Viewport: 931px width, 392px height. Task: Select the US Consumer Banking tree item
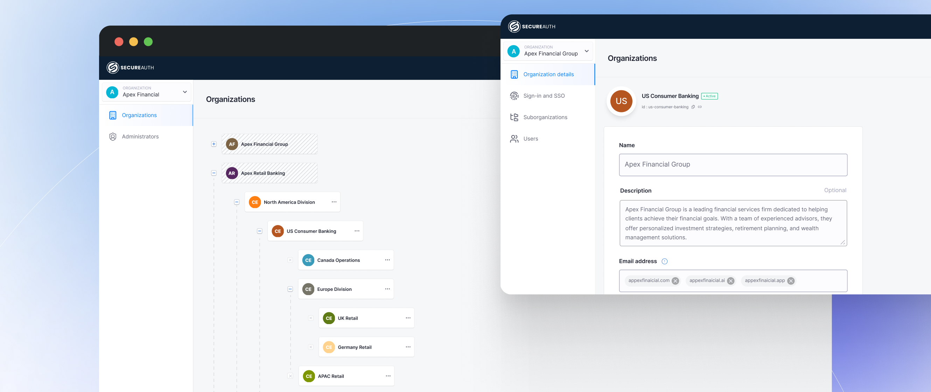tap(311, 231)
